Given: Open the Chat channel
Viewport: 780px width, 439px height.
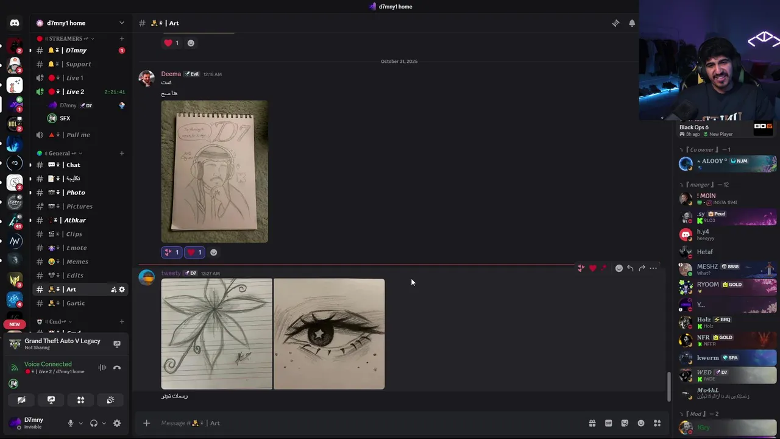Looking at the screenshot, I should (80, 165).
